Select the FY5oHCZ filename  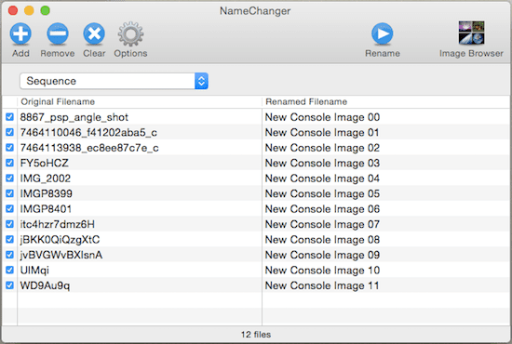coord(45,163)
